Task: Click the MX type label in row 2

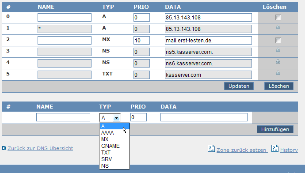Action: (x=106, y=39)
